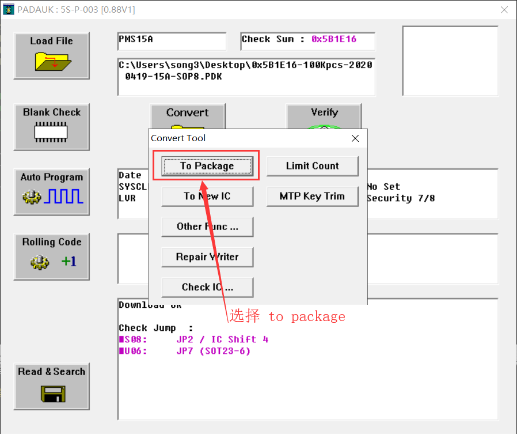Viewport: 517px width, 434px height.
Task: Click the Load File folder icon
Action: point(52,61)
